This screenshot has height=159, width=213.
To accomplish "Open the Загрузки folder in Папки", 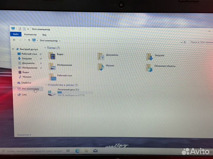I will (x=155, y=57).
